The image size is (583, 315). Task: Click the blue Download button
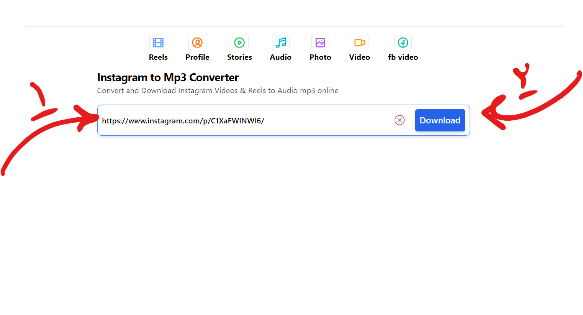[440, 120]
